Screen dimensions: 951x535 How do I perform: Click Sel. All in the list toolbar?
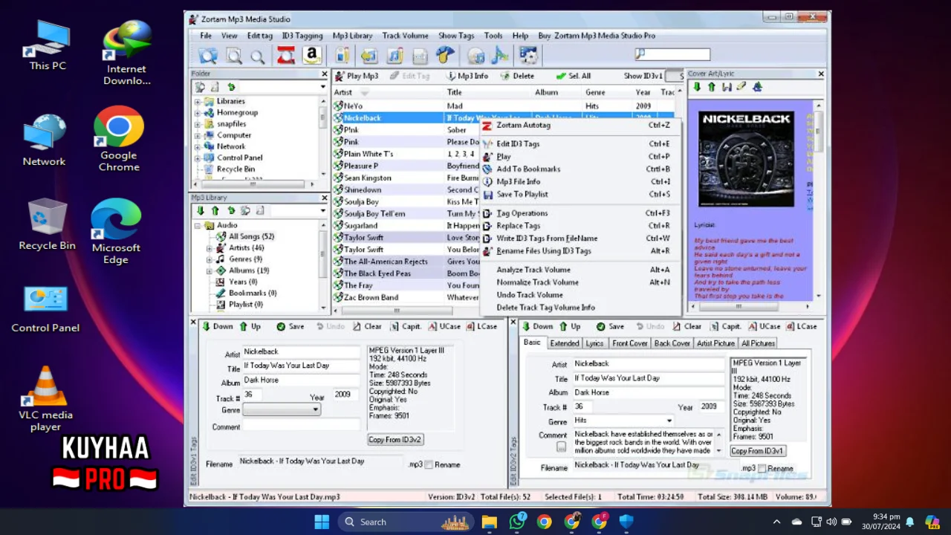point(574,76)
